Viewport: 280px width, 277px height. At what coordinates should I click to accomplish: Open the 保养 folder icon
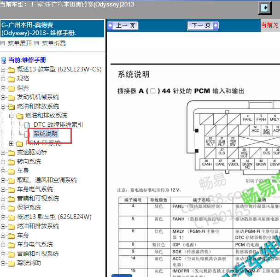[x=11, y=88]
